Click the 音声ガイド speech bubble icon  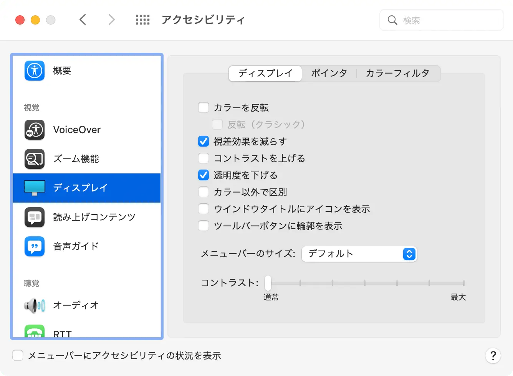(x=35, y=246)
